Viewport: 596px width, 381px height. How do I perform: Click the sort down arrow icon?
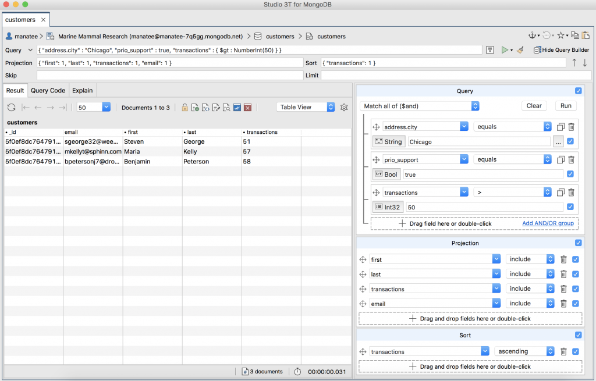pos(585,63)
